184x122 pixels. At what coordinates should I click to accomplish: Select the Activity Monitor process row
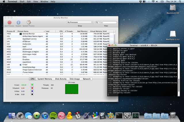coord(60,34)
